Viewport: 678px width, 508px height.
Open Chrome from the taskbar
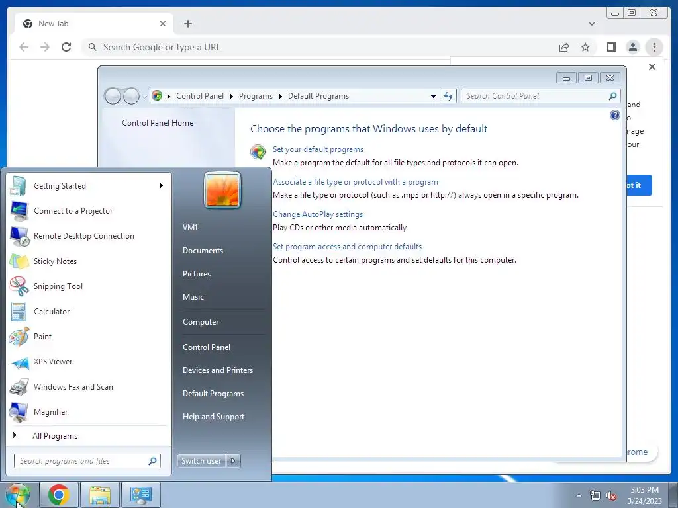point(59,495)
